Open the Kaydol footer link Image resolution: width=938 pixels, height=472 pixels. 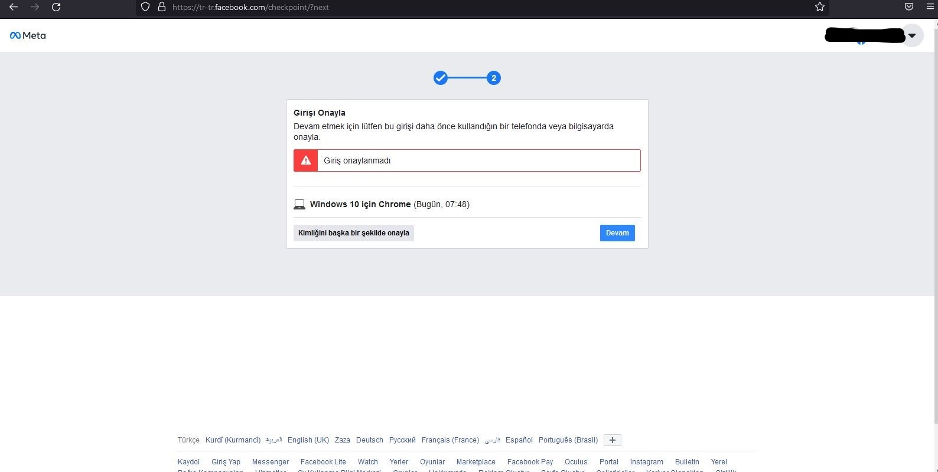188,462
